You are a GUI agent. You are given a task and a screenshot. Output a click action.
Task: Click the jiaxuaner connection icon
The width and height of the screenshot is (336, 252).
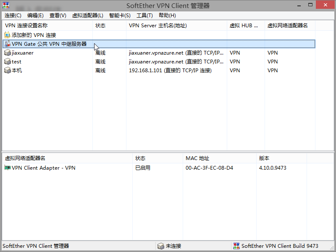click(8, 52)
